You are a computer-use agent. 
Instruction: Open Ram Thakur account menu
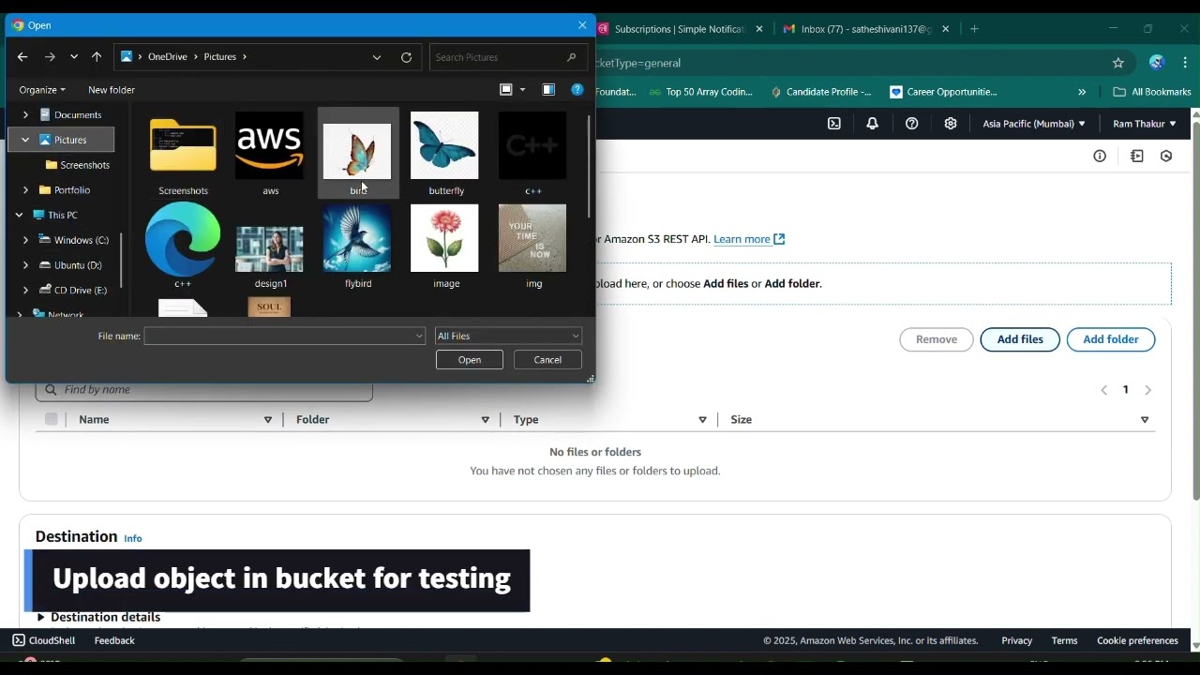tap(1145, 124)
